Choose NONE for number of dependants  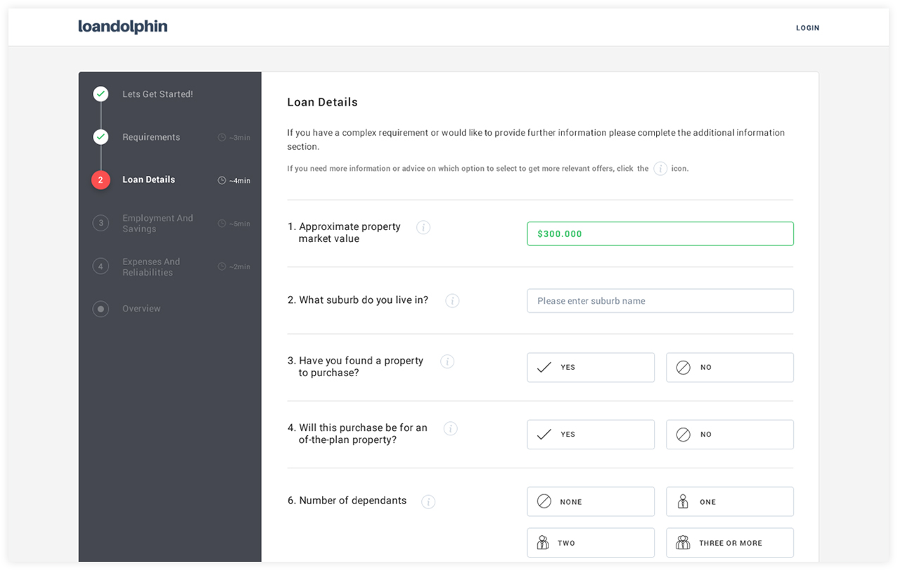pos(591,501)
